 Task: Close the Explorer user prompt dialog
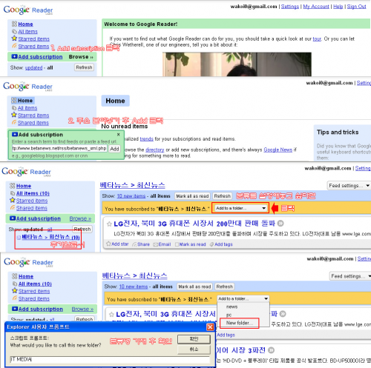pyautogui.click(x=210, y=327)
